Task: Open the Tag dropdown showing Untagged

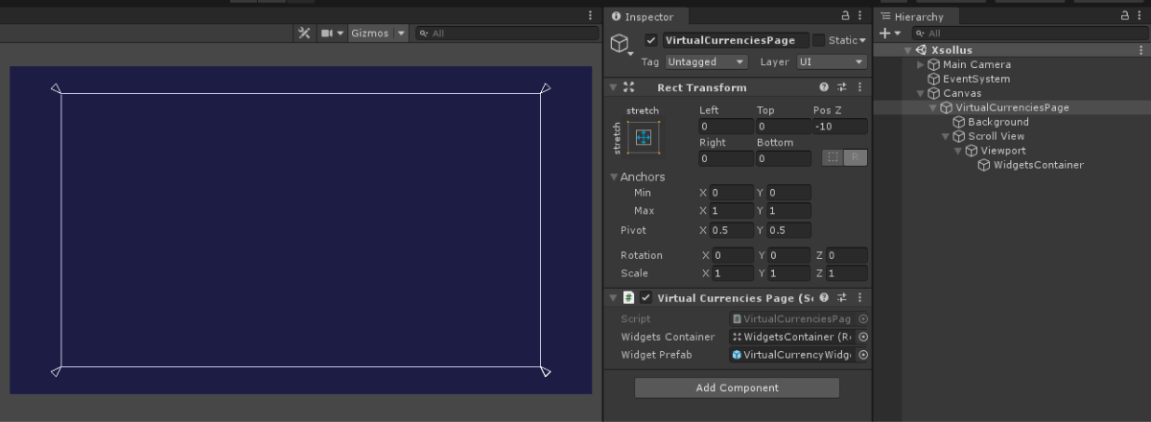Action: click(x=706, y=62)
